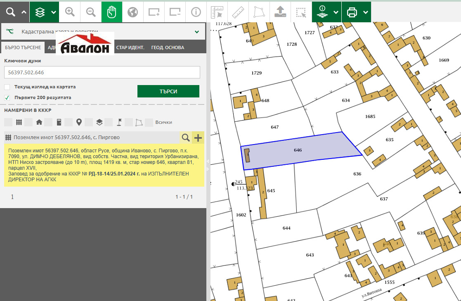Image resolution: width=461 pixels, height=301 pixels.
Task: Open the print options dropdown arrow
Action: tap(366, 12)
